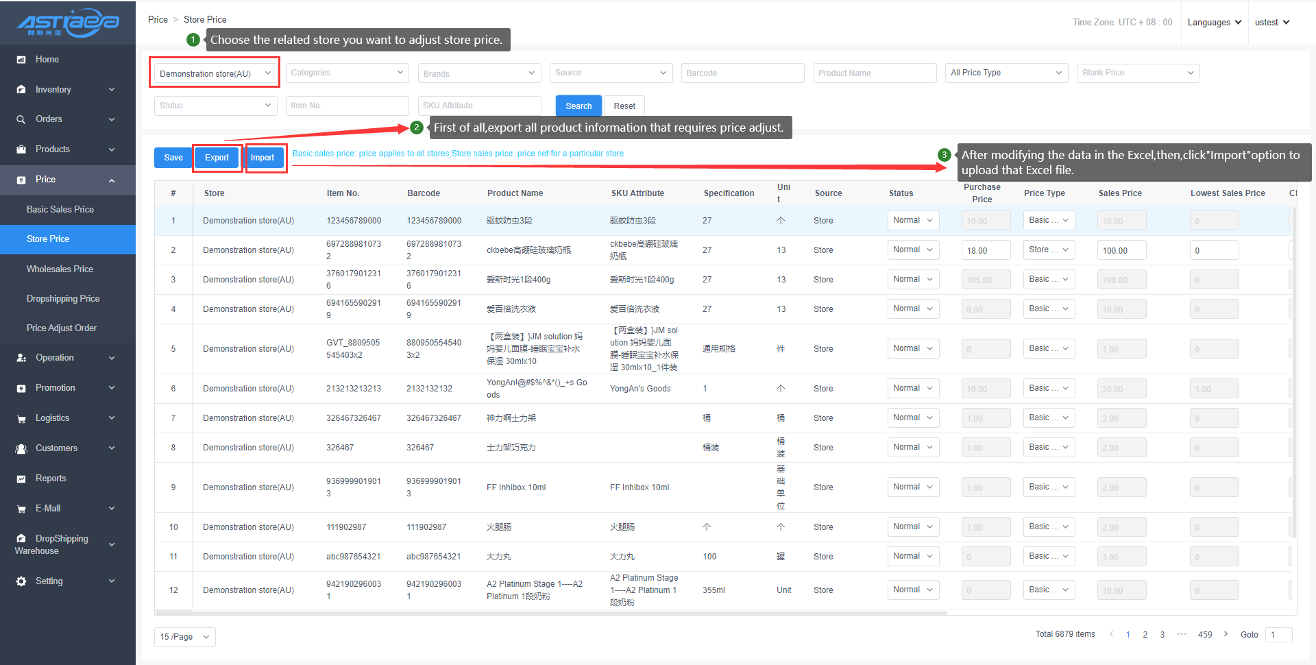The width and height of the screenshot is (1316, 665).
Task: Open the Demonstration store(AU) store dropdown
Action: [x=215, y=73]
